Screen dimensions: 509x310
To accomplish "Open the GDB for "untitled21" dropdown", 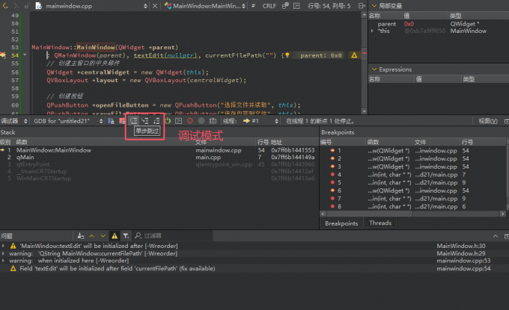I will click(x=69, y=120).
